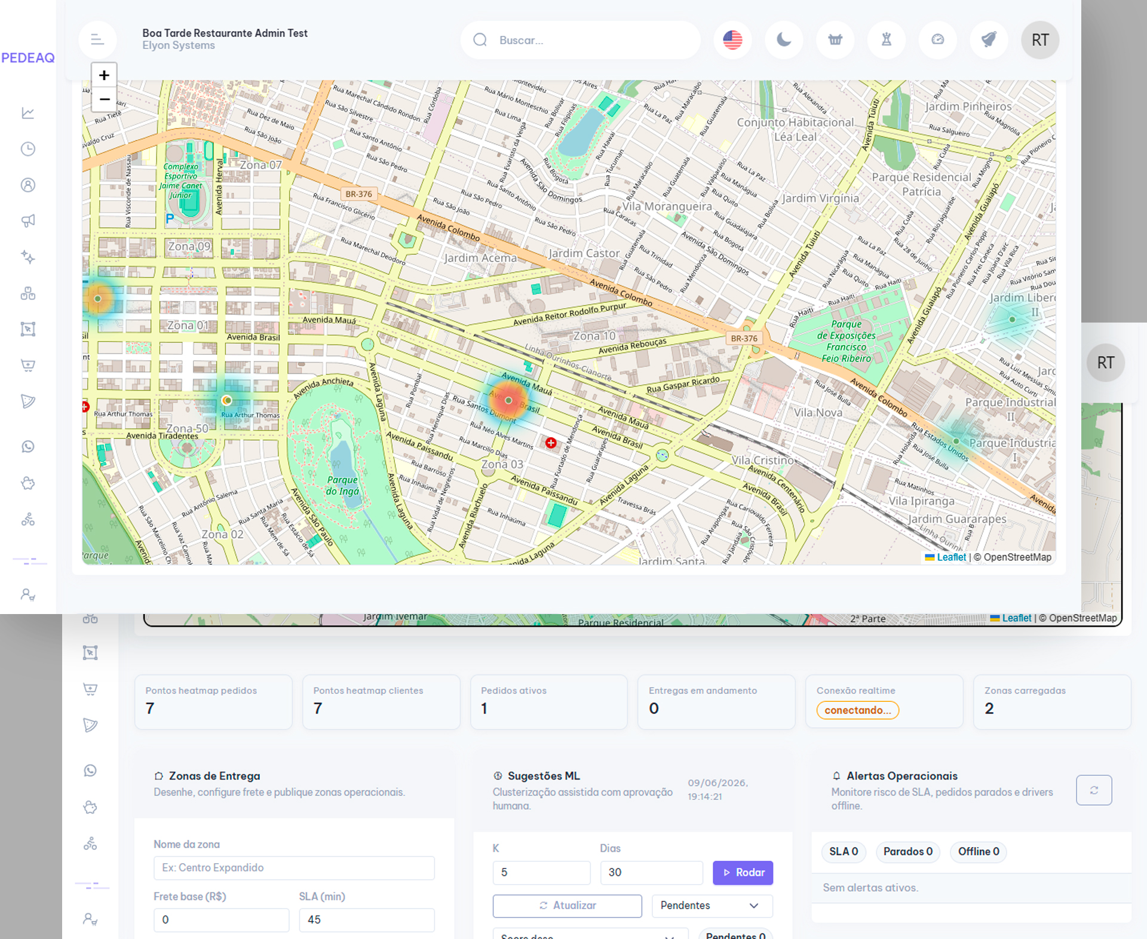Open RT user avatar menu in front header
The image size is (1147, 939).
coord(1040,40)
